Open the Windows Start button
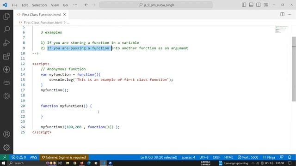 tap(3, 163)
